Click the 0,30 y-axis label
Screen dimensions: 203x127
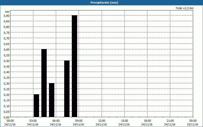pos(7,83)
